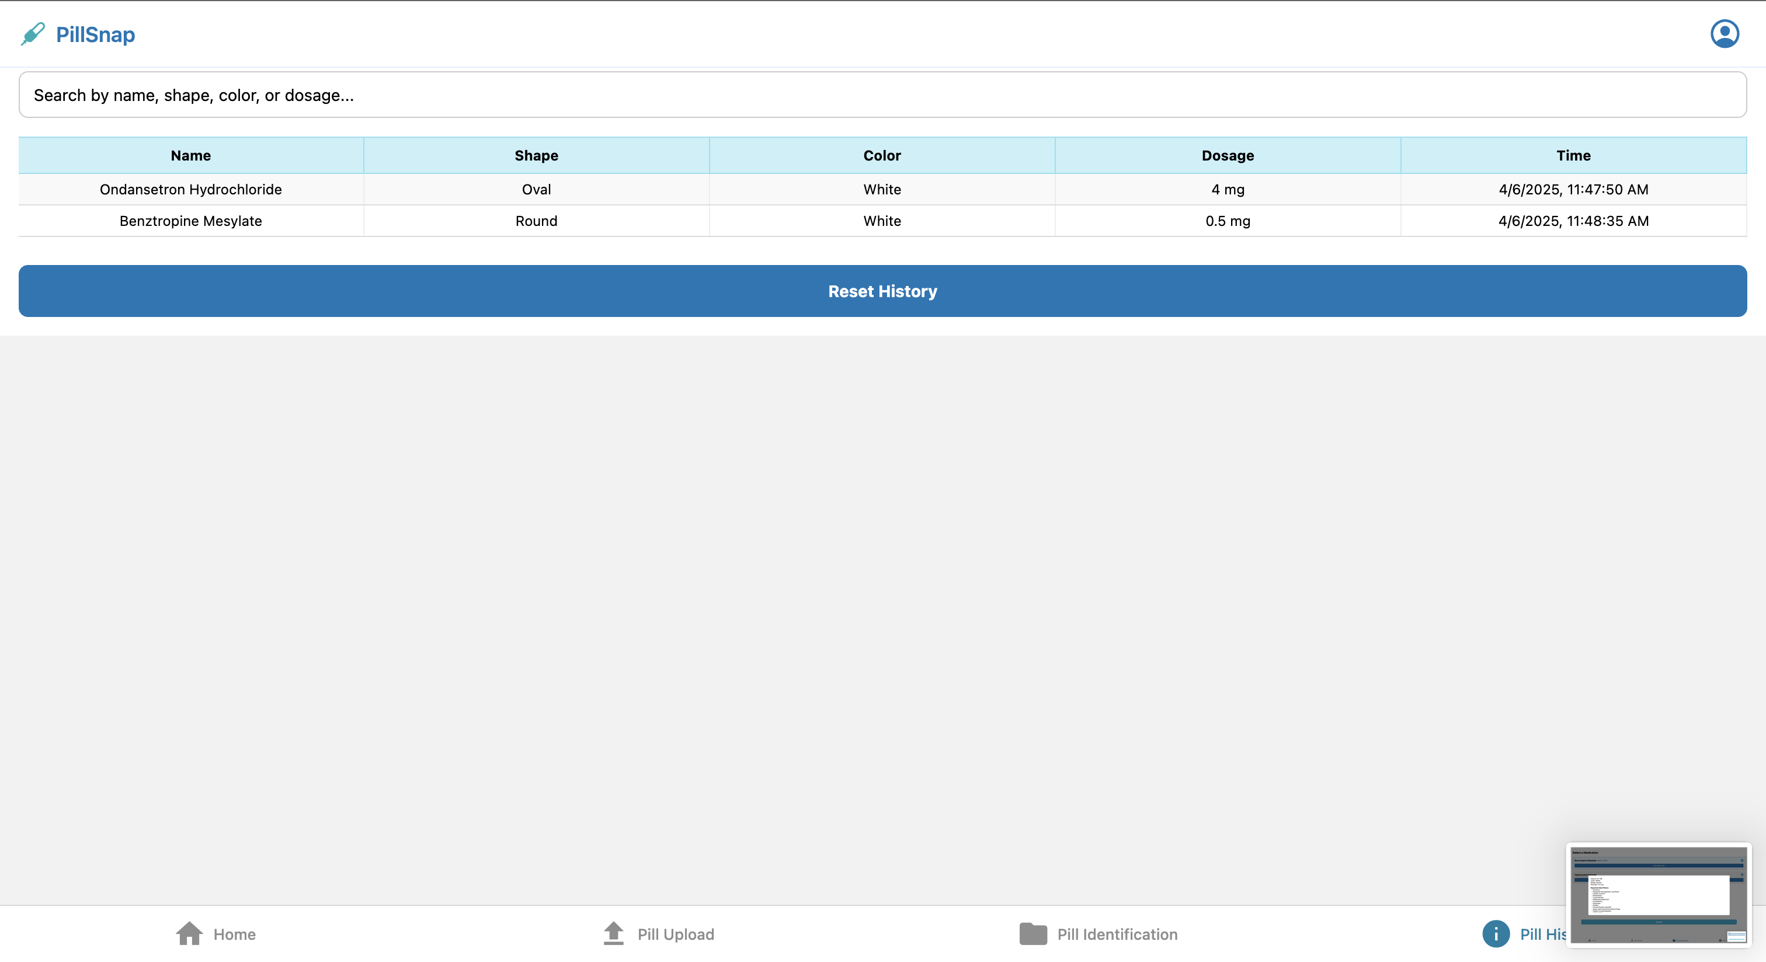Go to the Home tab
This screenshot has height=962, width=1766.
pyautogui.click(x=234, y=934)
